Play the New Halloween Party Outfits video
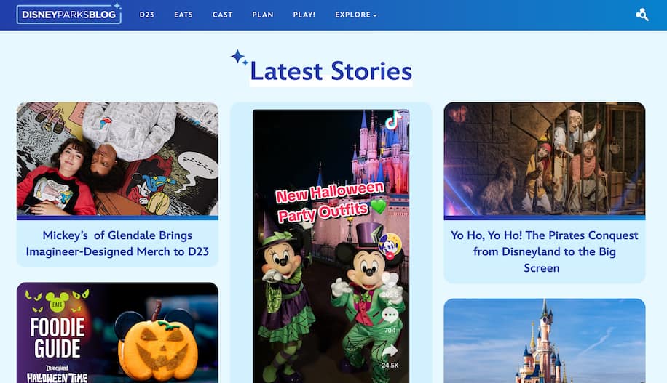Screen dimensions: 667x383 pos(331,246)
